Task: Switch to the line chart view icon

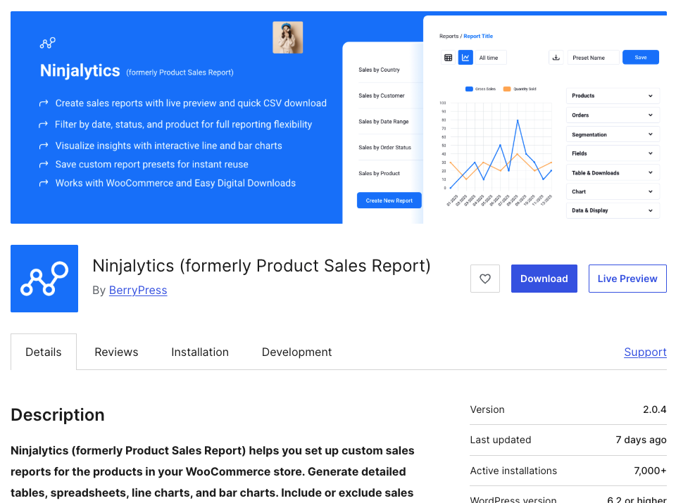Action: [x=465, y=57]
